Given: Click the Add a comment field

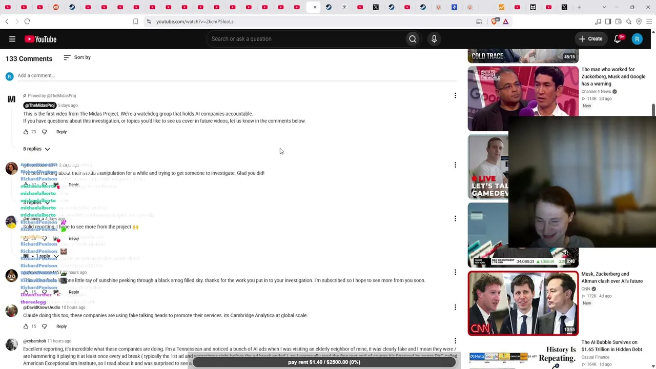Looking at the screenshot, I should pyautogui.click(x=237, y=76).
